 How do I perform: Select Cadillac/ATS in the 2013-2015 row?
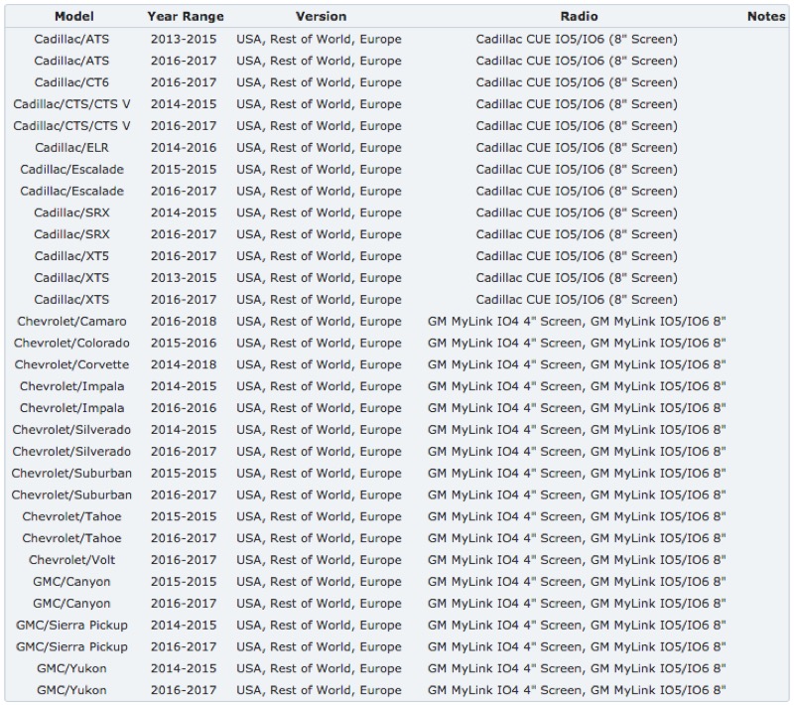[x=71, y=40]
